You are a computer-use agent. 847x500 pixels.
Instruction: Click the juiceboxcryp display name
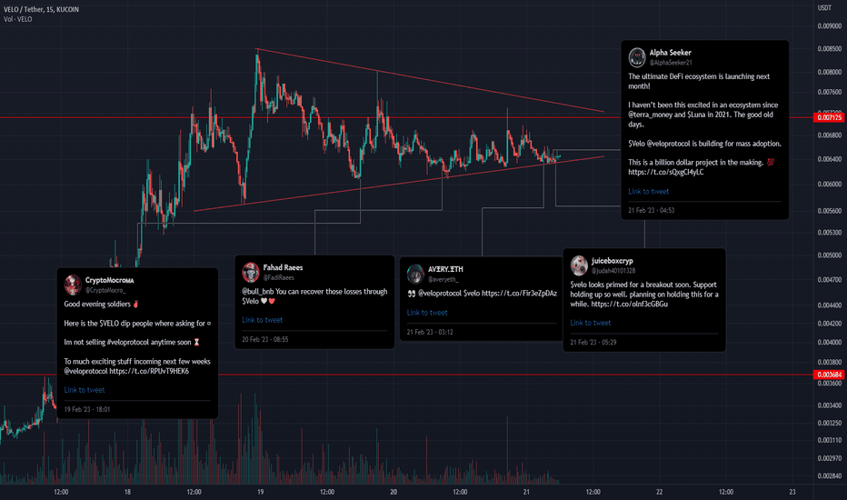click(612, 261)
